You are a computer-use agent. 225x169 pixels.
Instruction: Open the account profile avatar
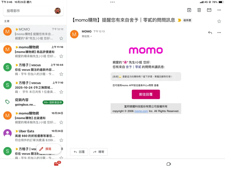pyautogui.click(x=58, y=11)
